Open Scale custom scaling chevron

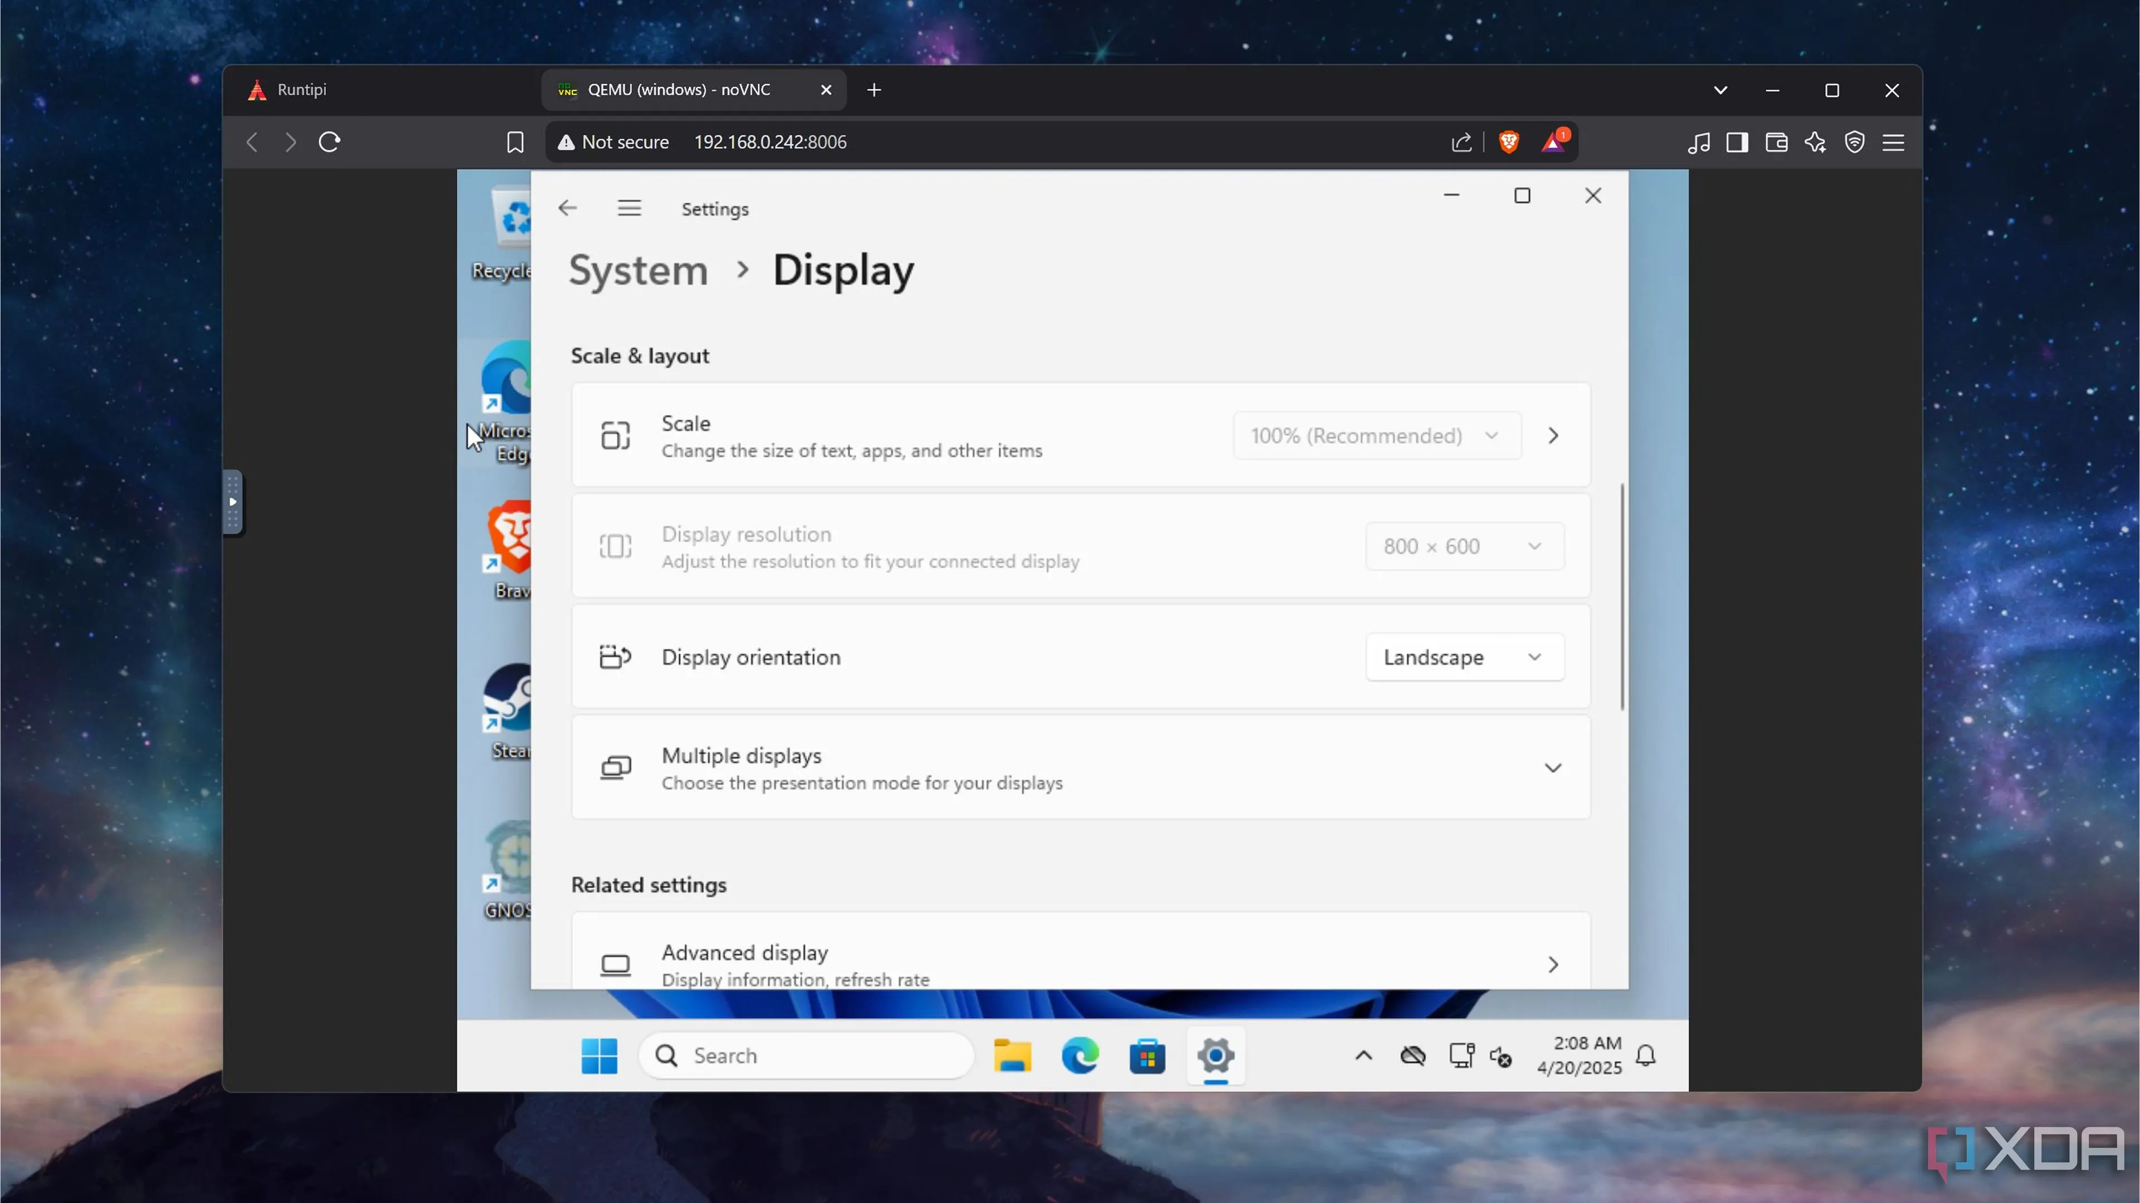click(x=1553, y=436)
